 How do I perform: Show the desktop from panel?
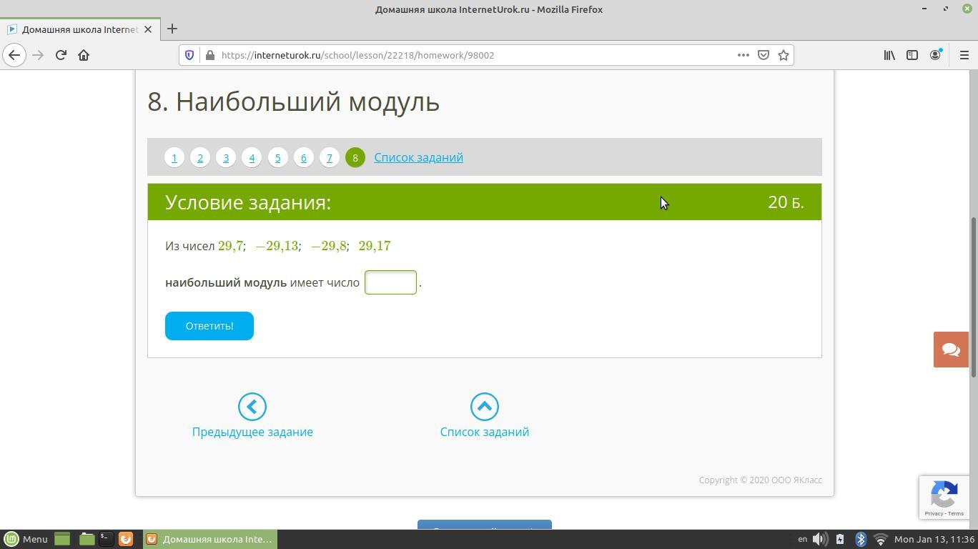tap(62, 539)
